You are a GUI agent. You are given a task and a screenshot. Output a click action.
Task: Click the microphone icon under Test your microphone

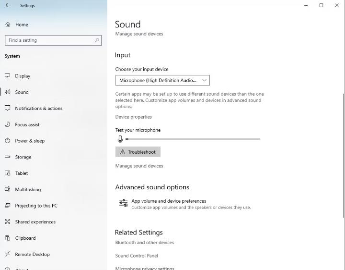pyautogui.click(x=120, y=139)
